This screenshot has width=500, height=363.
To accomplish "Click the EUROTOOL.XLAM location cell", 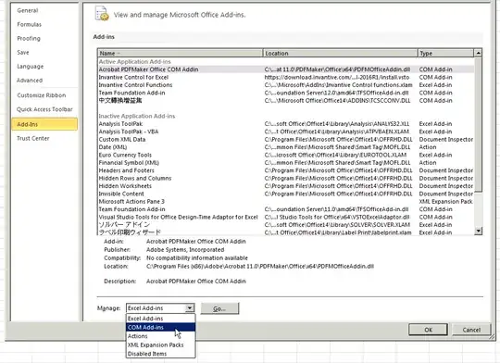I will 335,155.
